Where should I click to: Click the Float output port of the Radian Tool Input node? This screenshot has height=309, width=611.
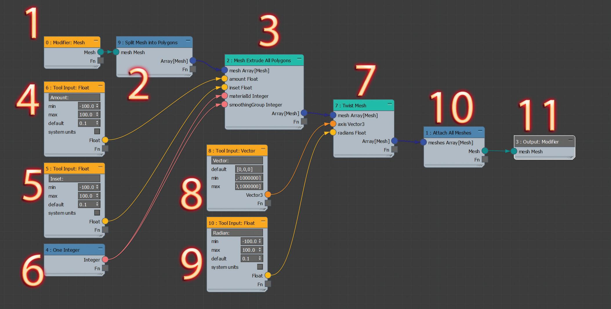pyautogui.click(x=268, y=275)
